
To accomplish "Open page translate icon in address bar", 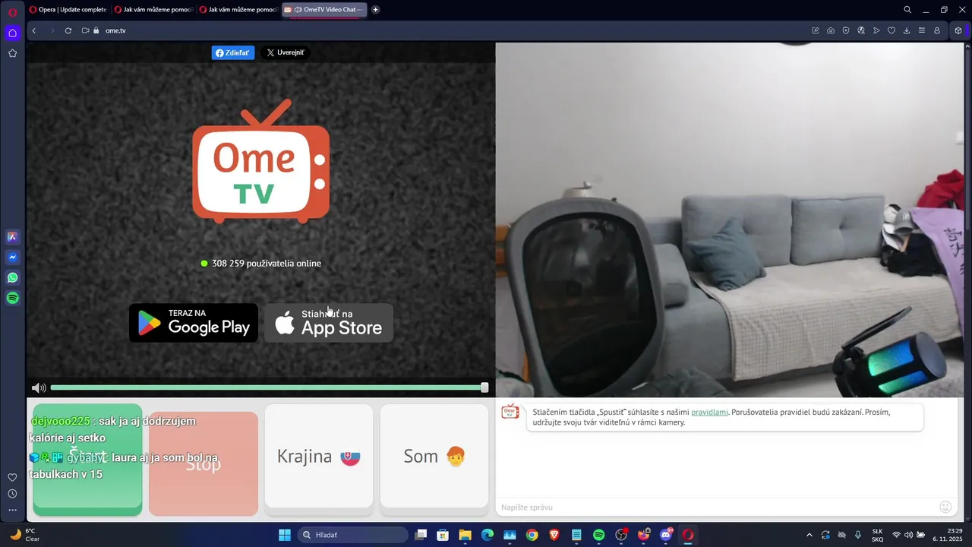I will tap(861, 30).
